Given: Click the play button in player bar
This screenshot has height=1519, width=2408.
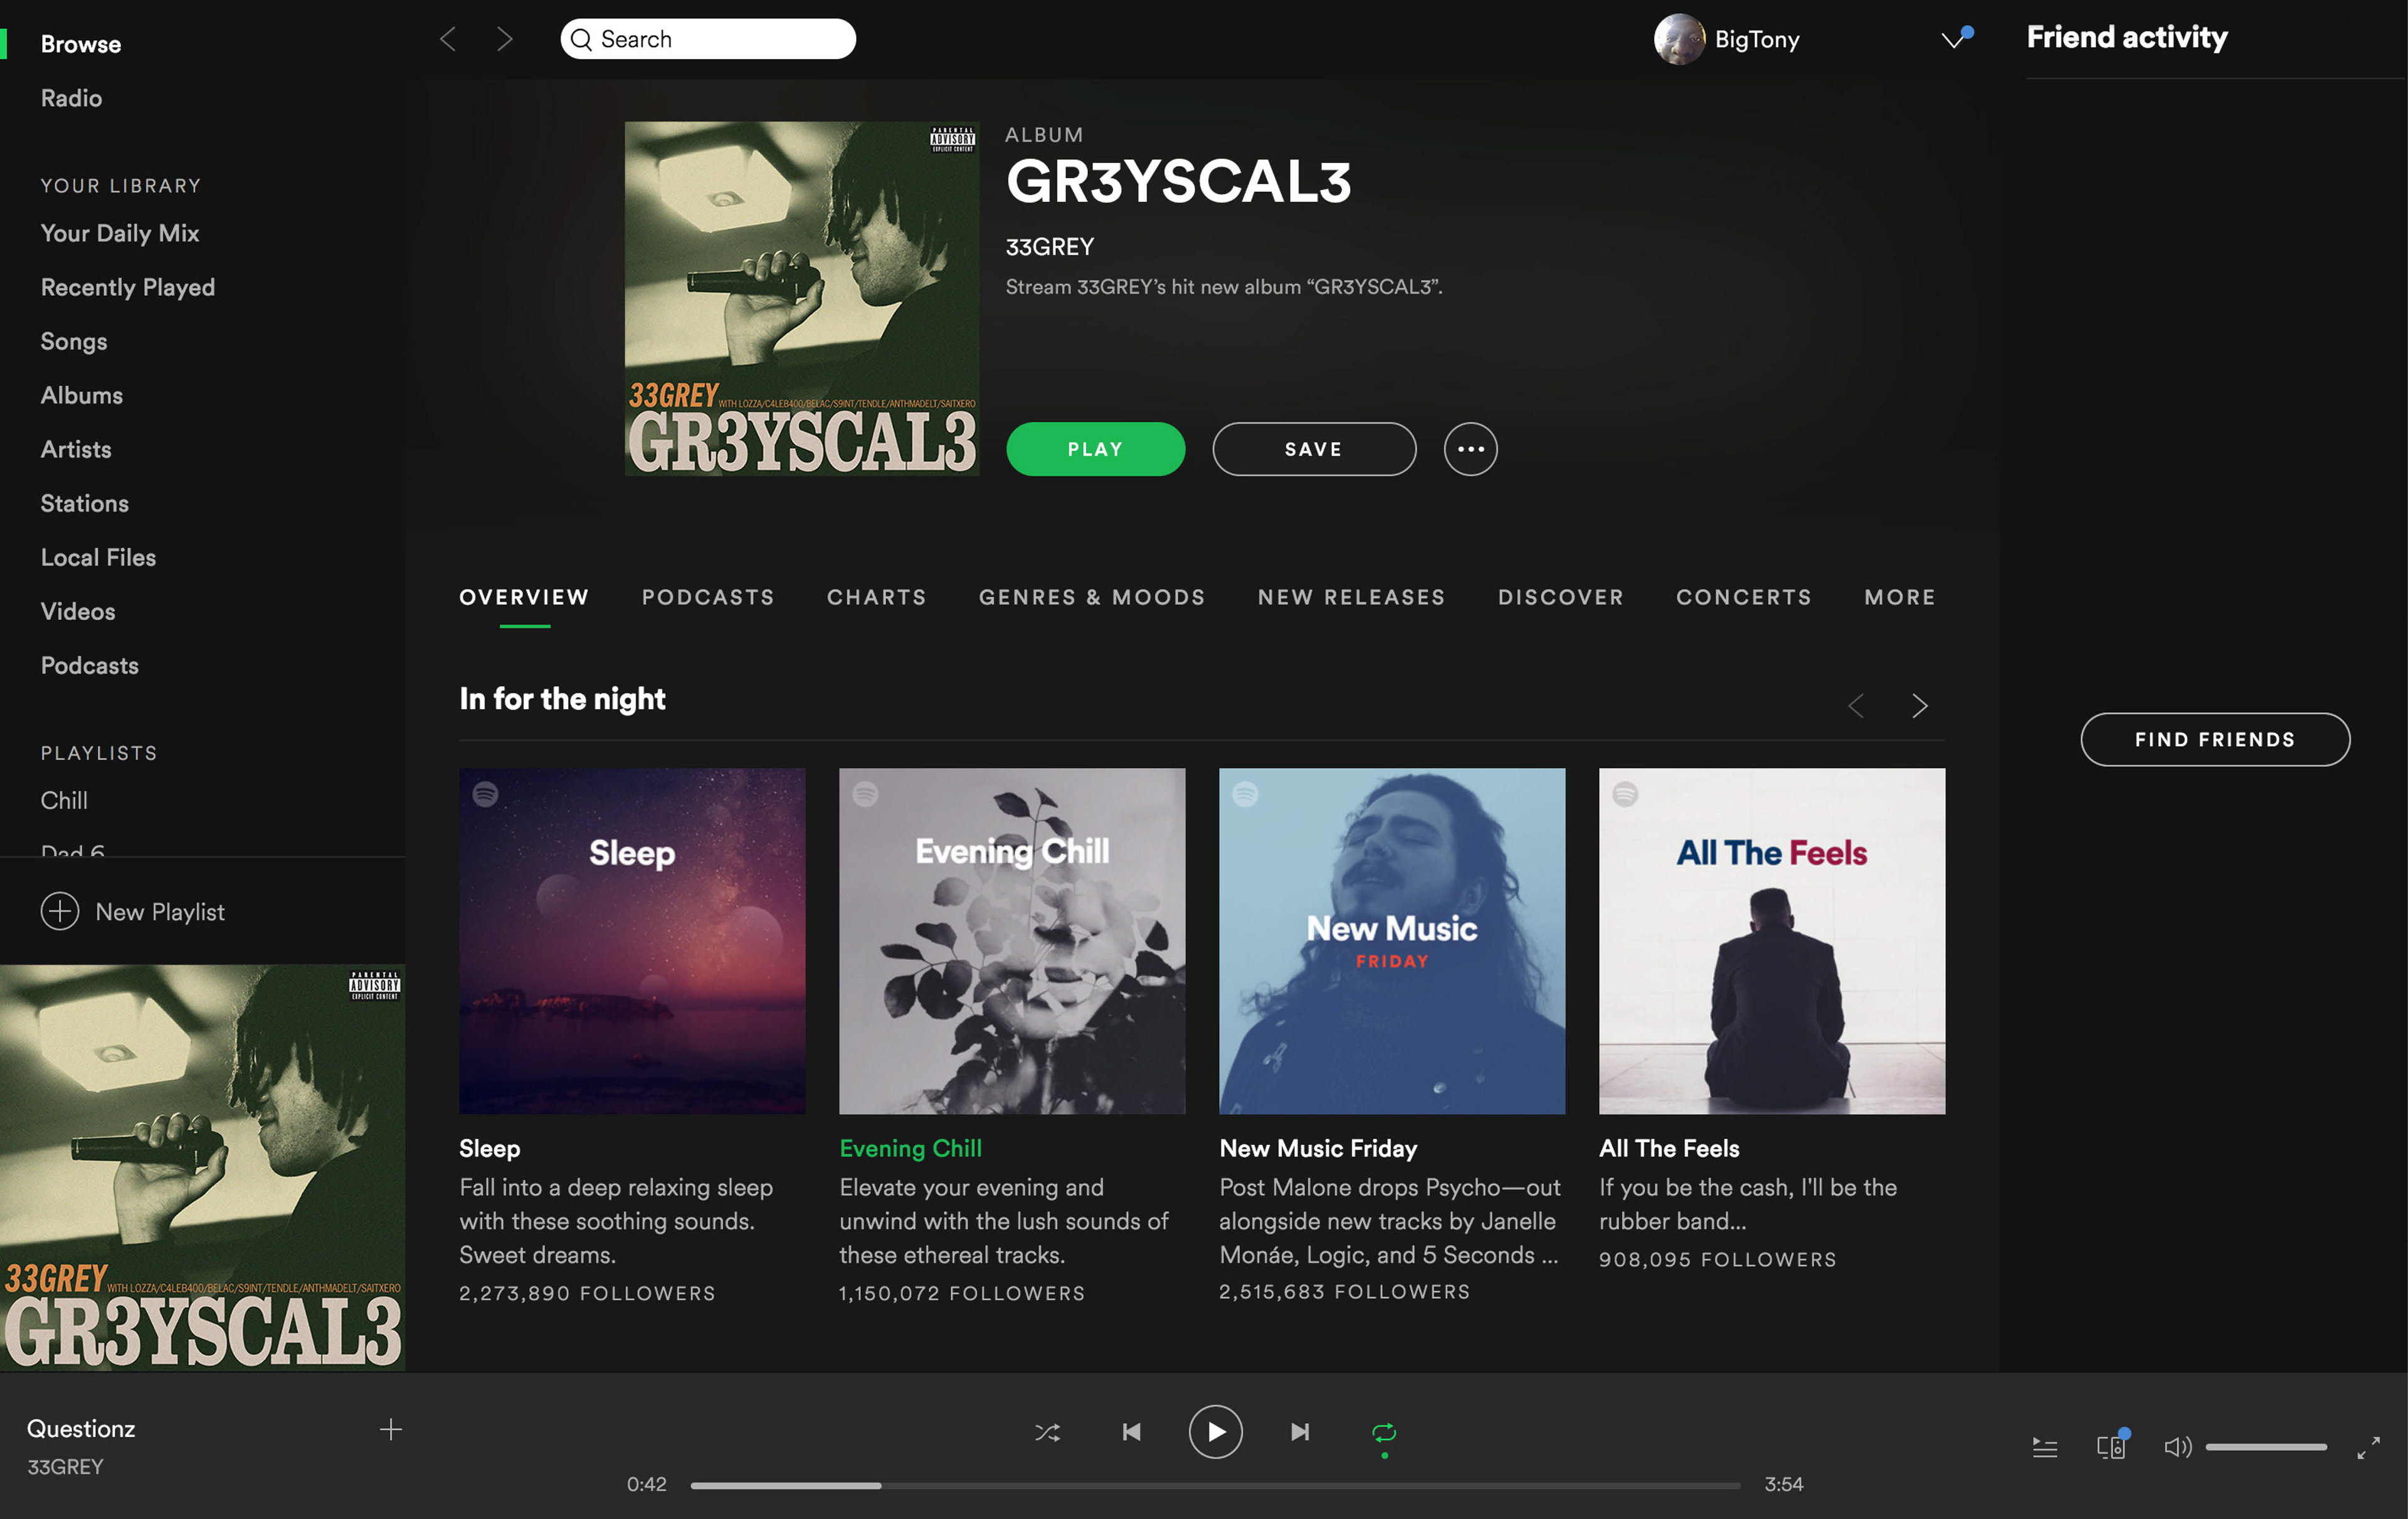Looking at the screenshot, I should coord(1215,1432).
